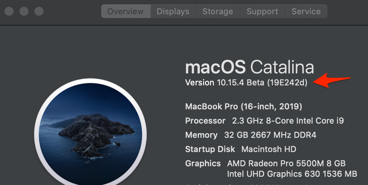Click the Memory label
The image size is (368, 185).
201,135
